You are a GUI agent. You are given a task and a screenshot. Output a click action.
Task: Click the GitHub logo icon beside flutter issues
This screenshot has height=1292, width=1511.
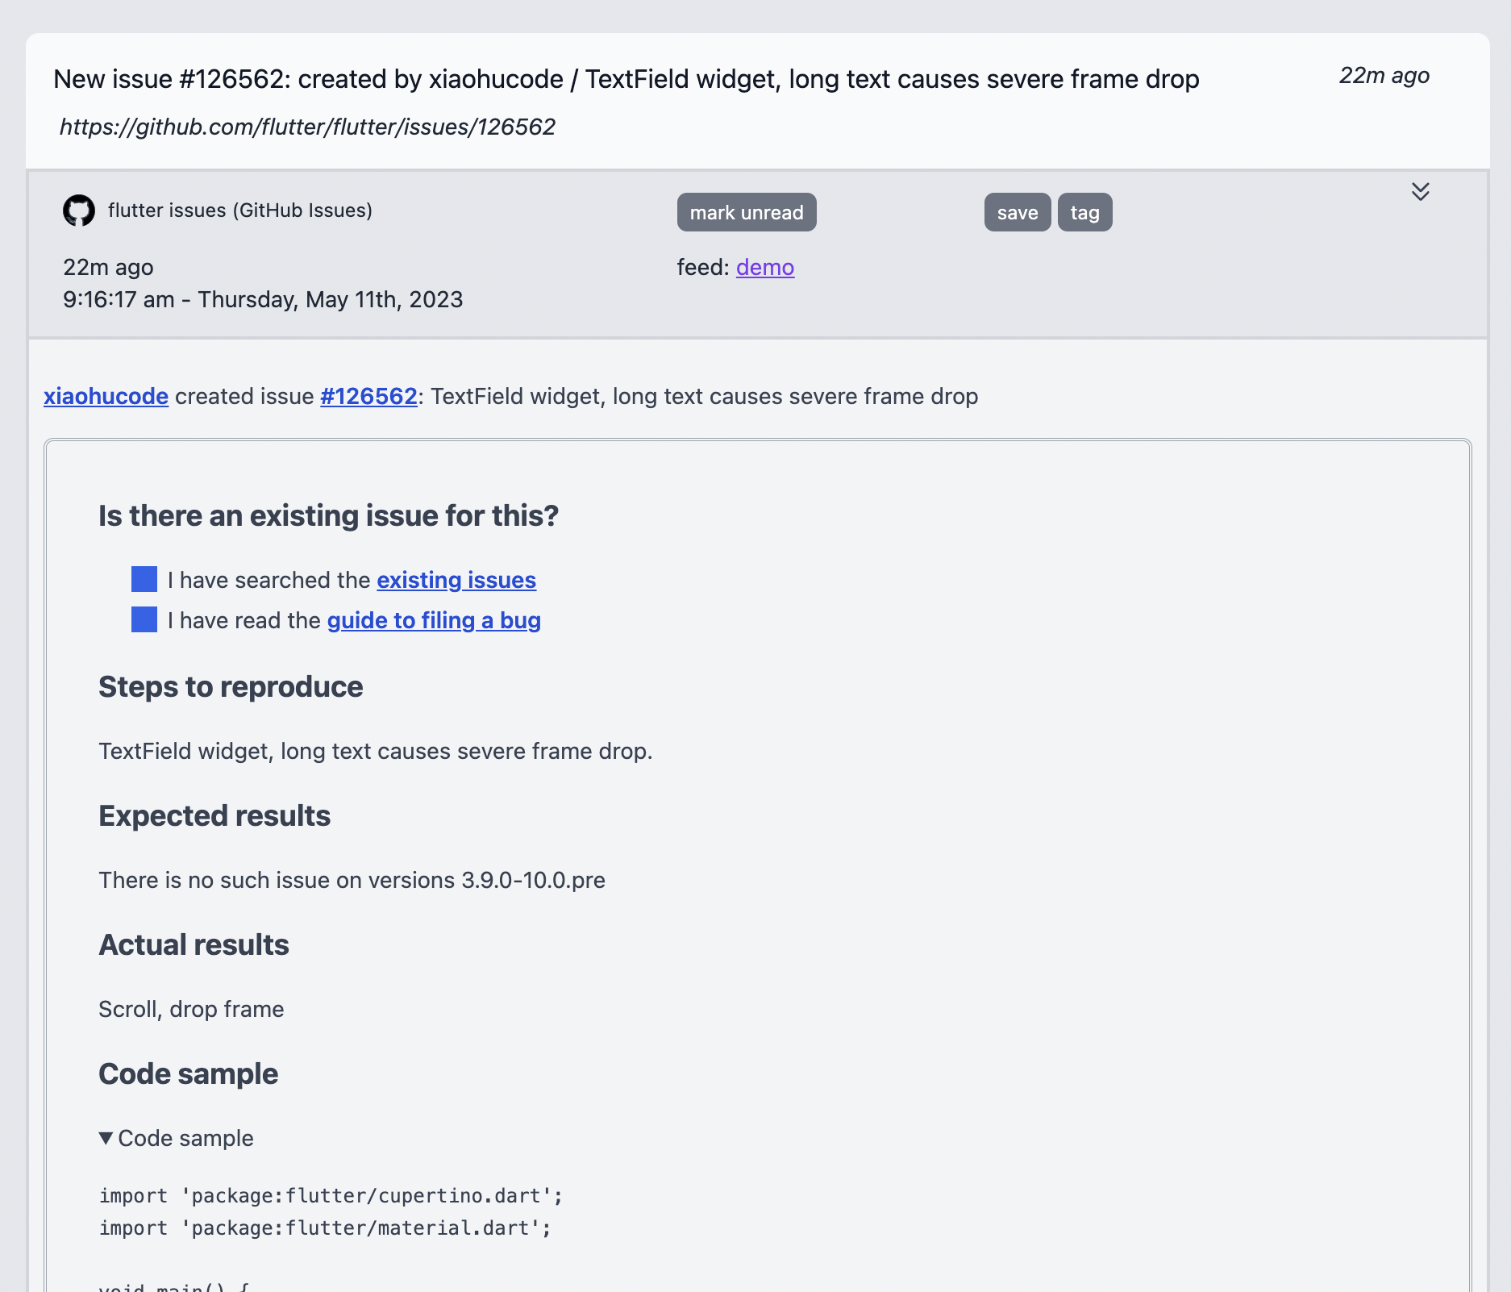pyautogui.click(x=79, y=210)
